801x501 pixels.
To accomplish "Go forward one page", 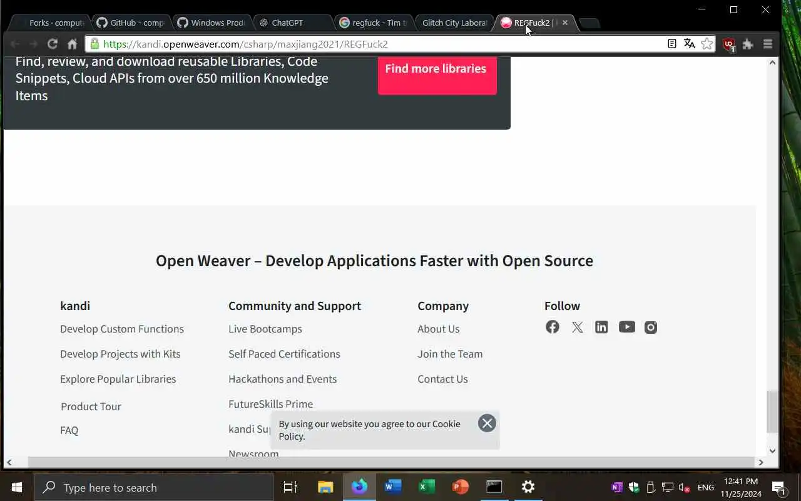I will click(34, 44).
